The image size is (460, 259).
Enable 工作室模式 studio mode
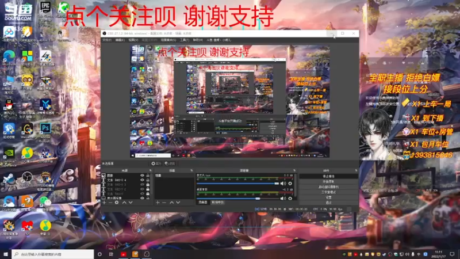(x=328, y=192)
